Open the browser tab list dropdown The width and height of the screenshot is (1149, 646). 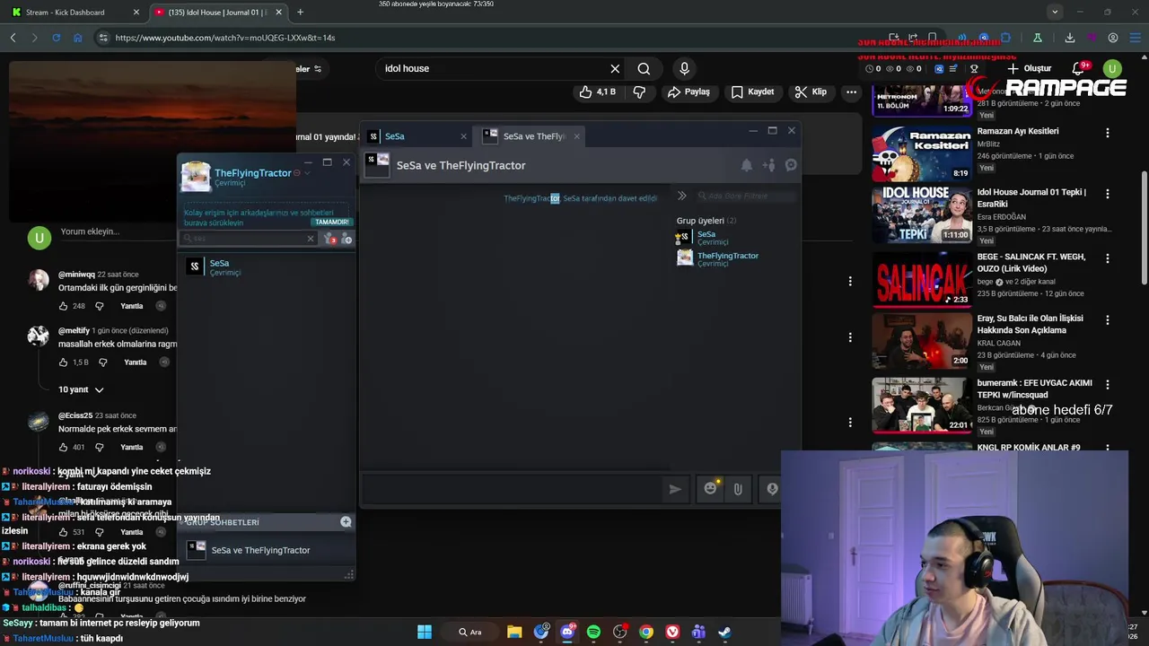[x=1055, y=13]
